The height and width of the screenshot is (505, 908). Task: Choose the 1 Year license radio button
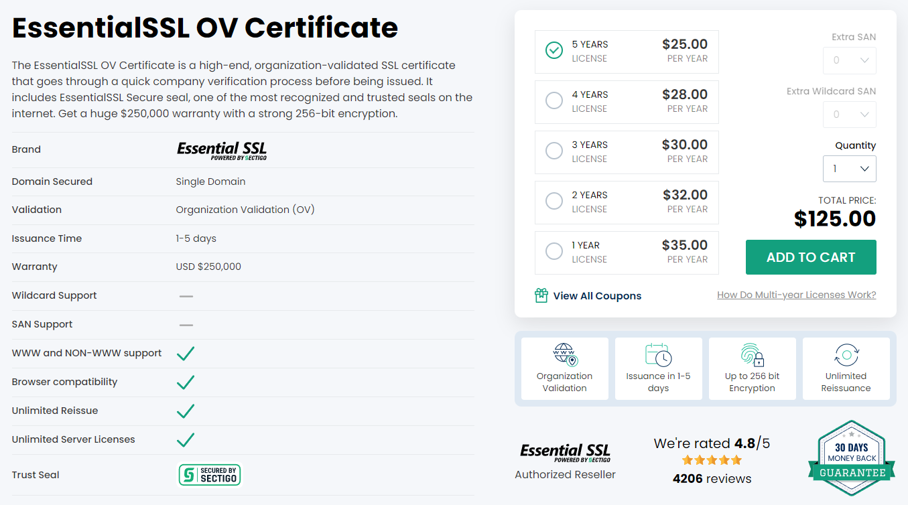[554, 252]
